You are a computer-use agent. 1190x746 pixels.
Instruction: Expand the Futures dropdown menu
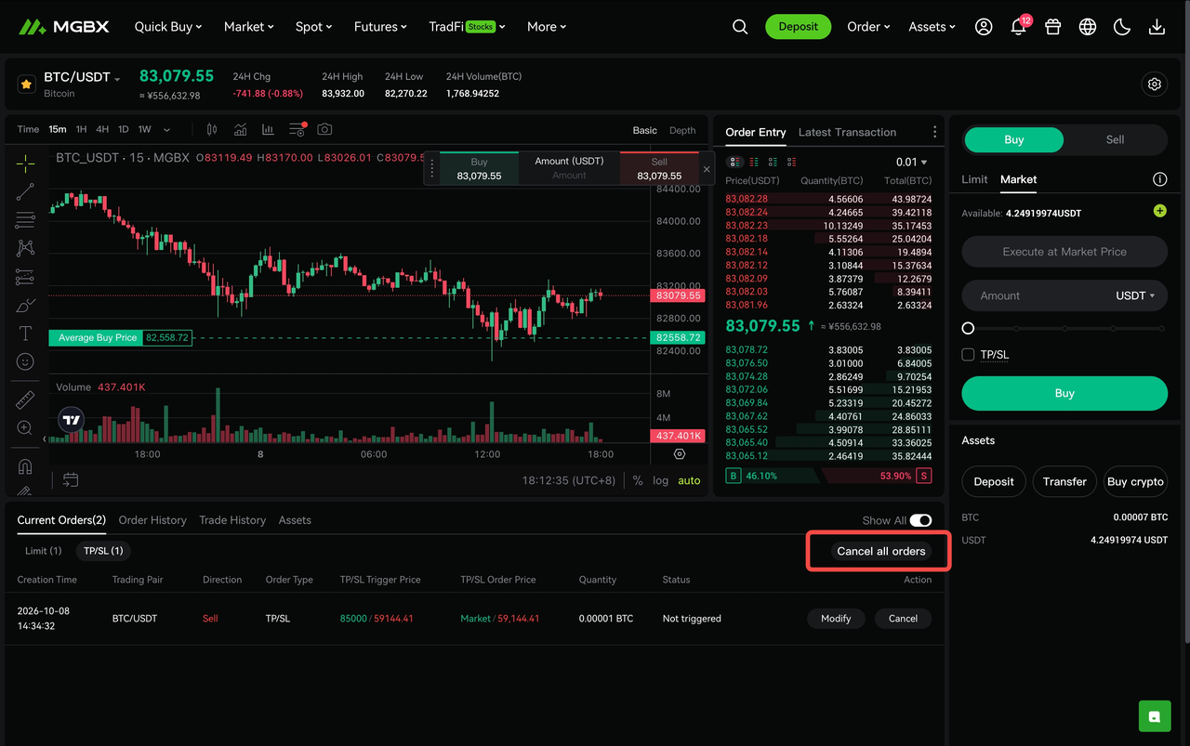point(380,27)
